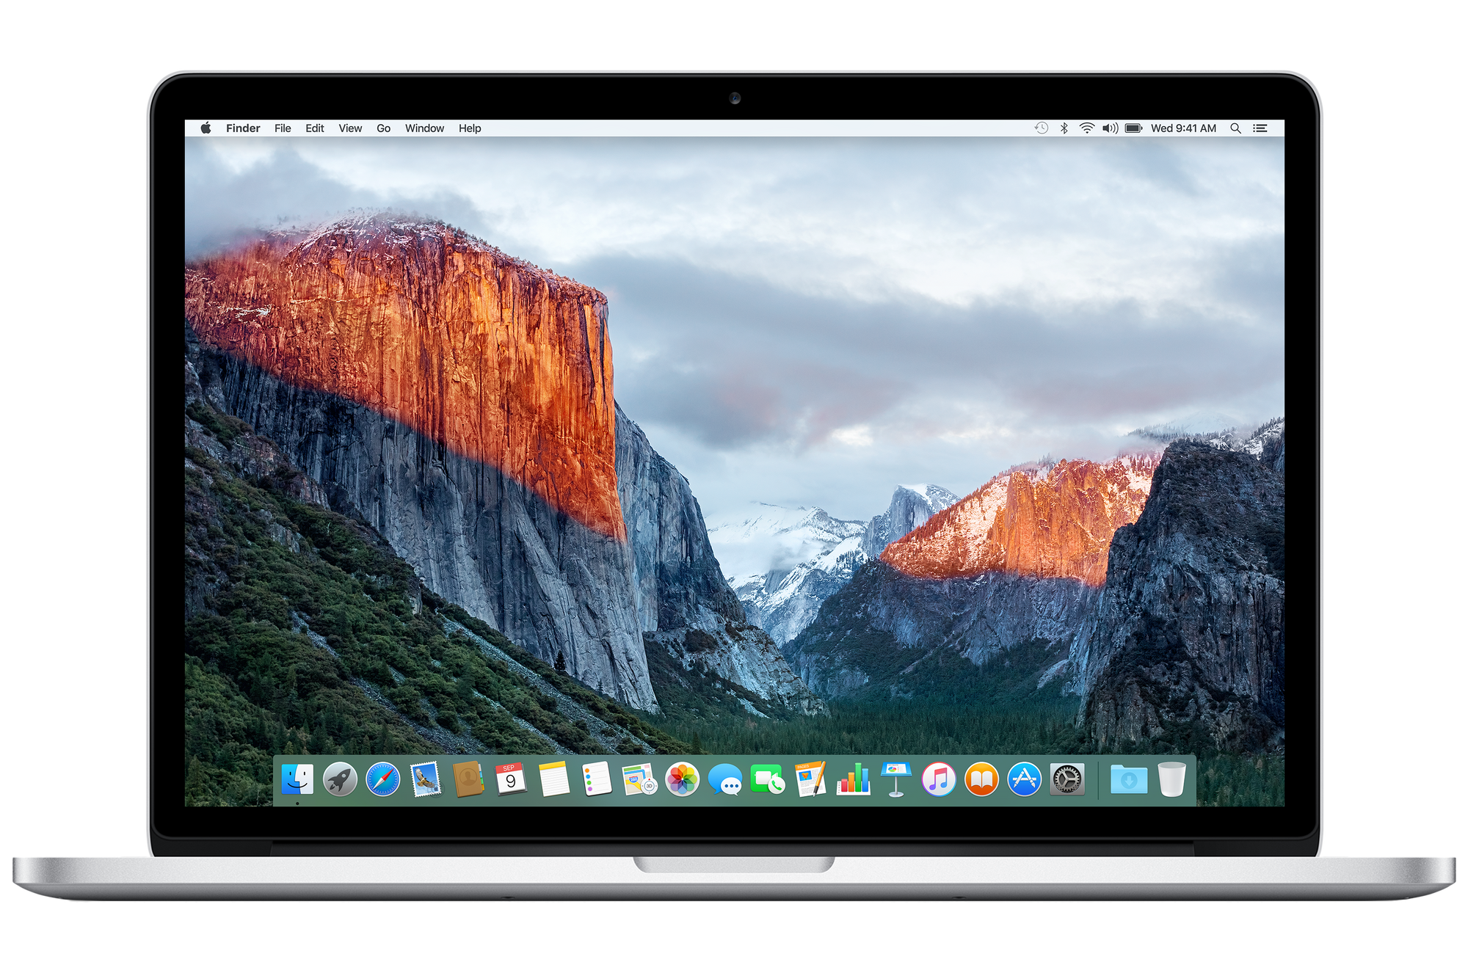The image size is (1468, 962).
Task: Open Notification Center list icon
Action: coord(1260,128)
